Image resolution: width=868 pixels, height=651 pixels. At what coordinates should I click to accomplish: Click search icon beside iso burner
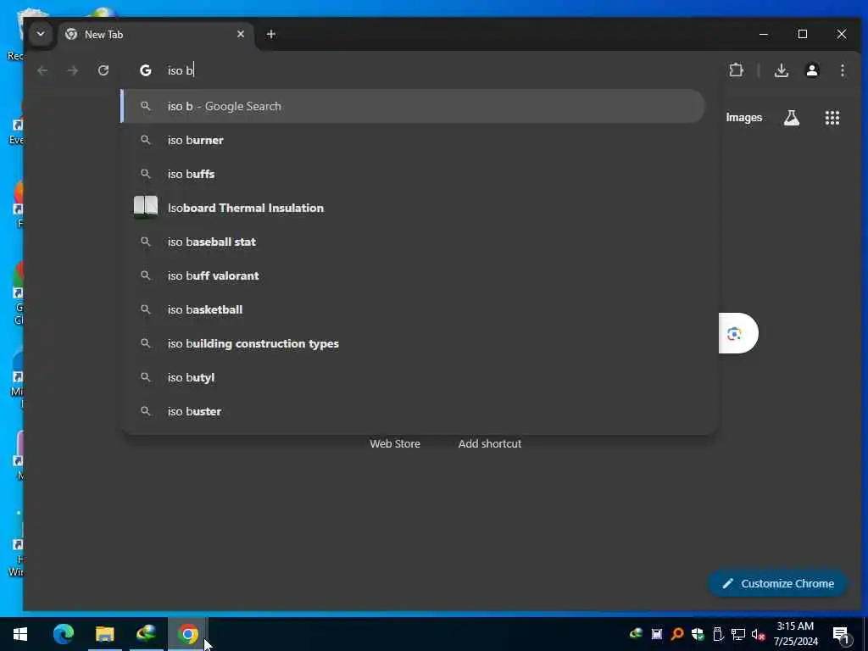(x=146, y=140)
